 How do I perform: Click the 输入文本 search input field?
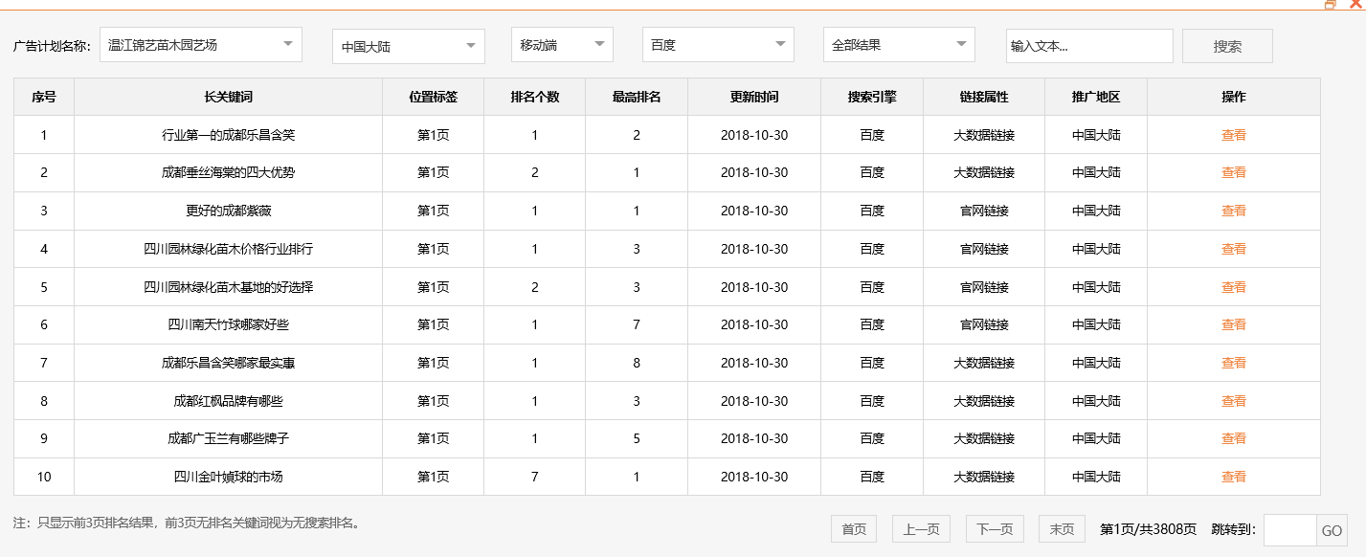pyautogui.click(x=1088, y=45)
